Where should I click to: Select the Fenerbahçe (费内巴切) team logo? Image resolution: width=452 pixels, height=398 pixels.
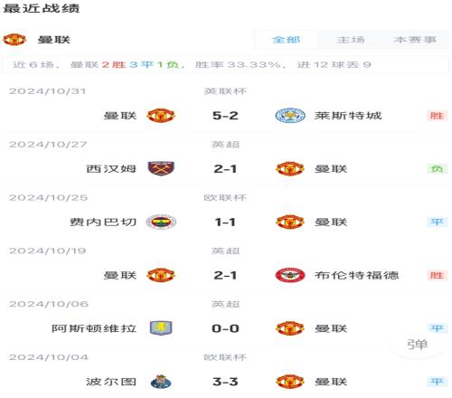pyautogui.click(x=161, y=223)
